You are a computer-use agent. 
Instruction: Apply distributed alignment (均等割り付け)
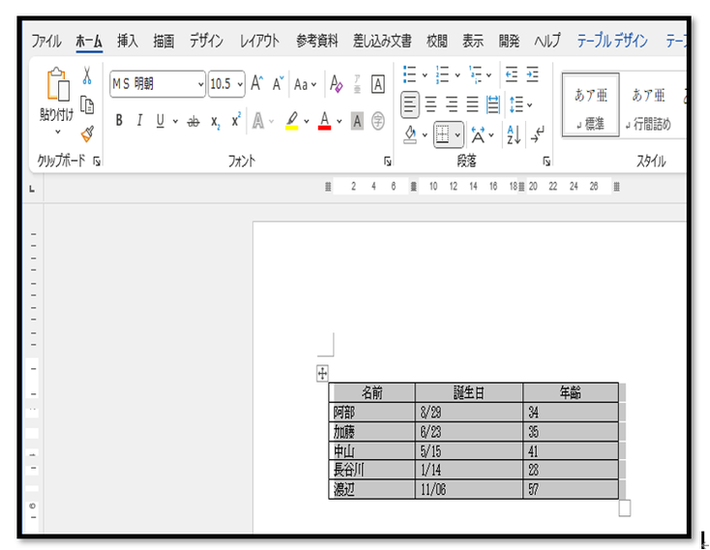click(x=493, y=105)
